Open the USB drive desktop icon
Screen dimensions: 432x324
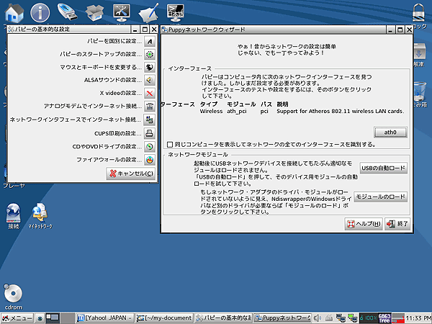(x=67, y=12)
